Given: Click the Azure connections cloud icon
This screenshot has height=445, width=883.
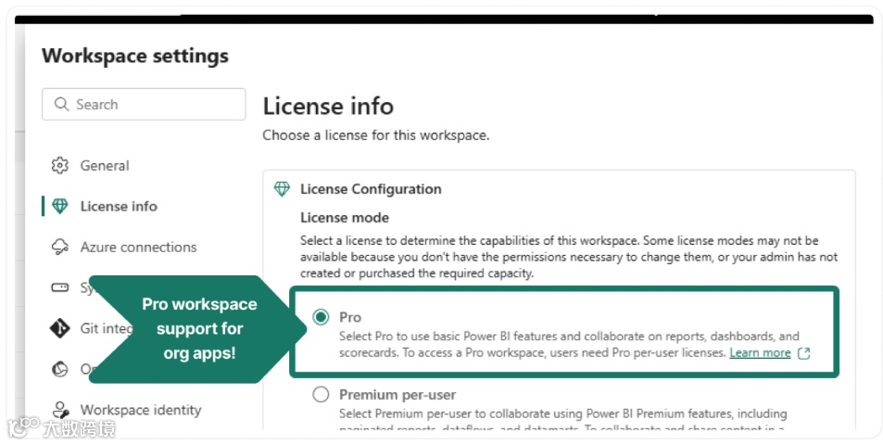Looking at the screenshot, I should [x=59, y=247].
